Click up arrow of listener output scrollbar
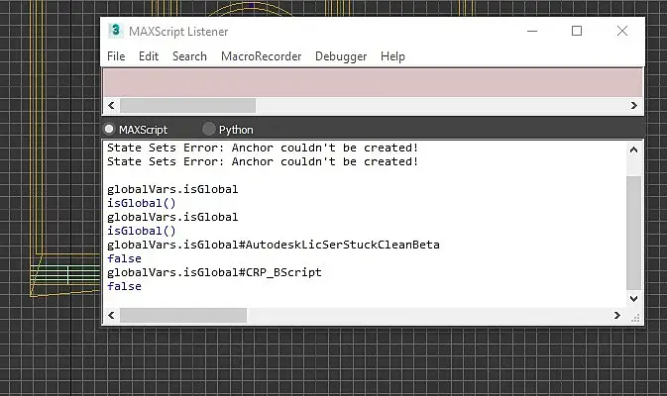667x396 pixels. 633,149
